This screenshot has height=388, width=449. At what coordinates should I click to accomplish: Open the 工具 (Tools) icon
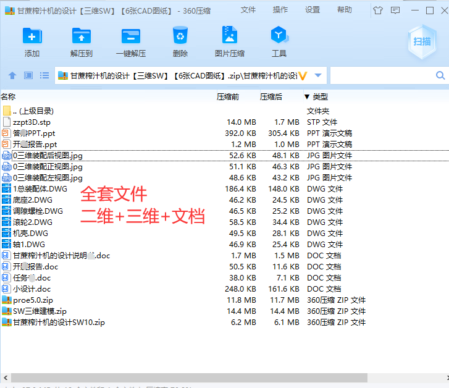tap(279, 35)
